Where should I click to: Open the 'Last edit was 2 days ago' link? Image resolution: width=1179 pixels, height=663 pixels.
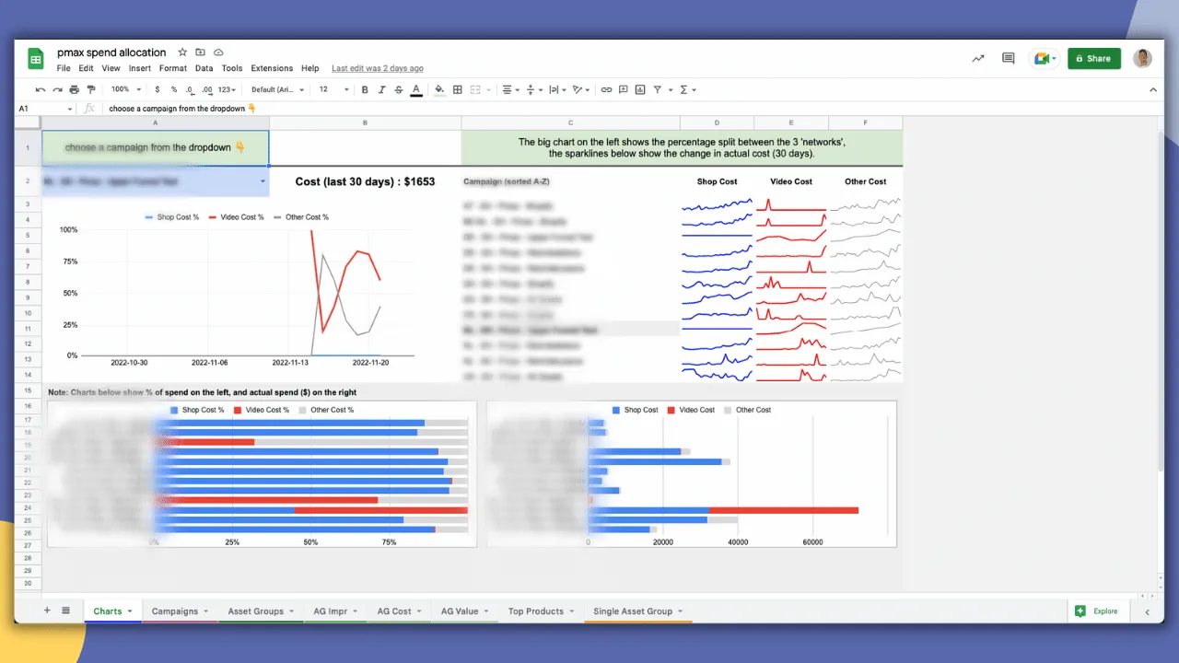point(378,68)
